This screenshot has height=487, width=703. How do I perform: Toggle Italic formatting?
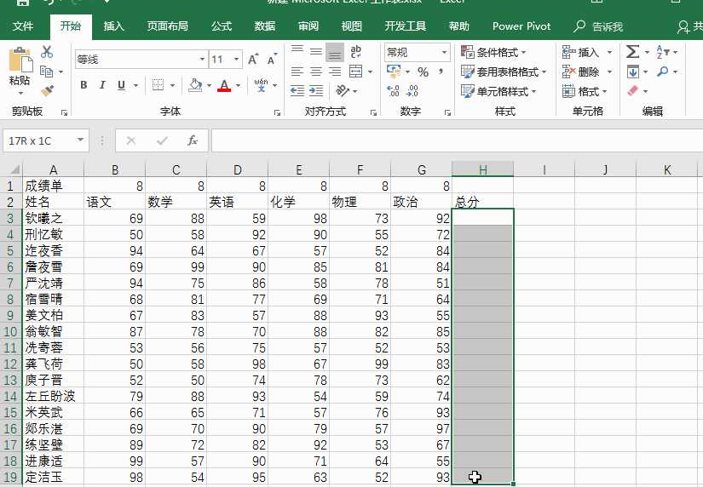[x=102, y=84]
